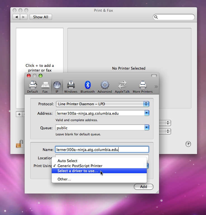Select the IP printer toolbar icon
The height and width of the screenshot is (215, 206).
coord(57,87)
